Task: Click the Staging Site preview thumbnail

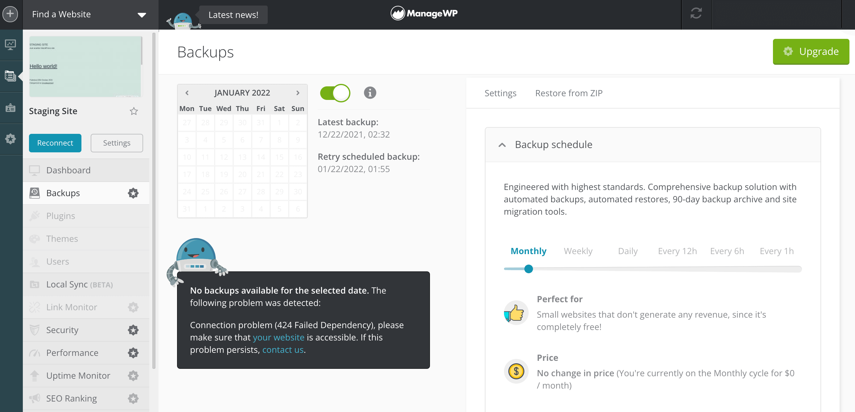Action: pyautogui.click(x=86, y=67)
